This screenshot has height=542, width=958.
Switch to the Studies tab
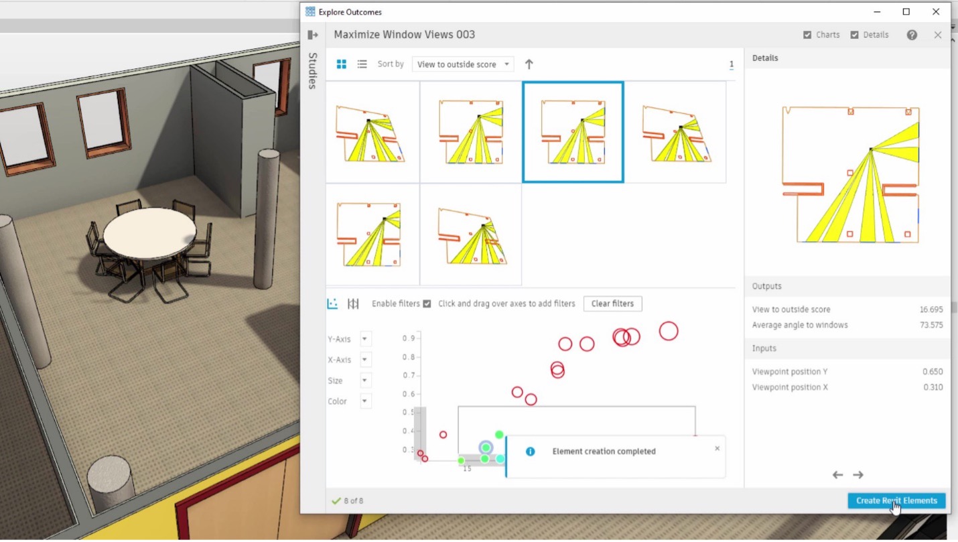click(x=312, y=70)
